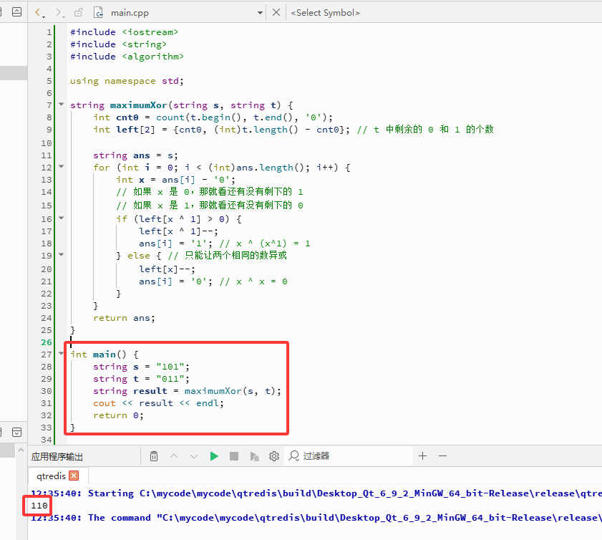602x540 pixels.
Task: Close the main.cpp document
Action: point(276,12)
